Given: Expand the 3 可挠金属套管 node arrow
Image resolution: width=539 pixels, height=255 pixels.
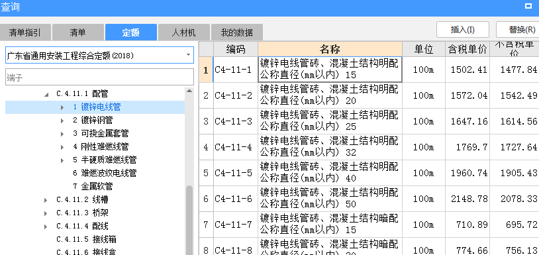Looking at the screenshot, I should click(62, 134).
